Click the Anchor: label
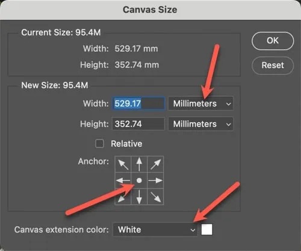The image size is (301, 251). [93, 161]
